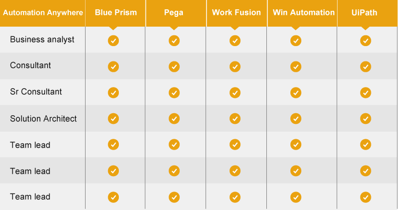Click Blue Prism checkmark for Business analyst
This screenshot has height=210, width=398.
pos(113,40)
